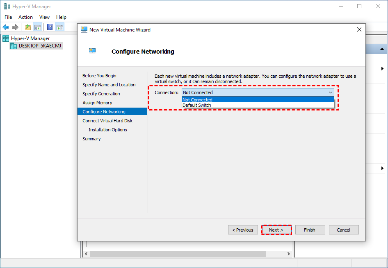This screenshot has width=388, height=268.
Task: Open Help using the question mark icon
Action: coord(50,27)
